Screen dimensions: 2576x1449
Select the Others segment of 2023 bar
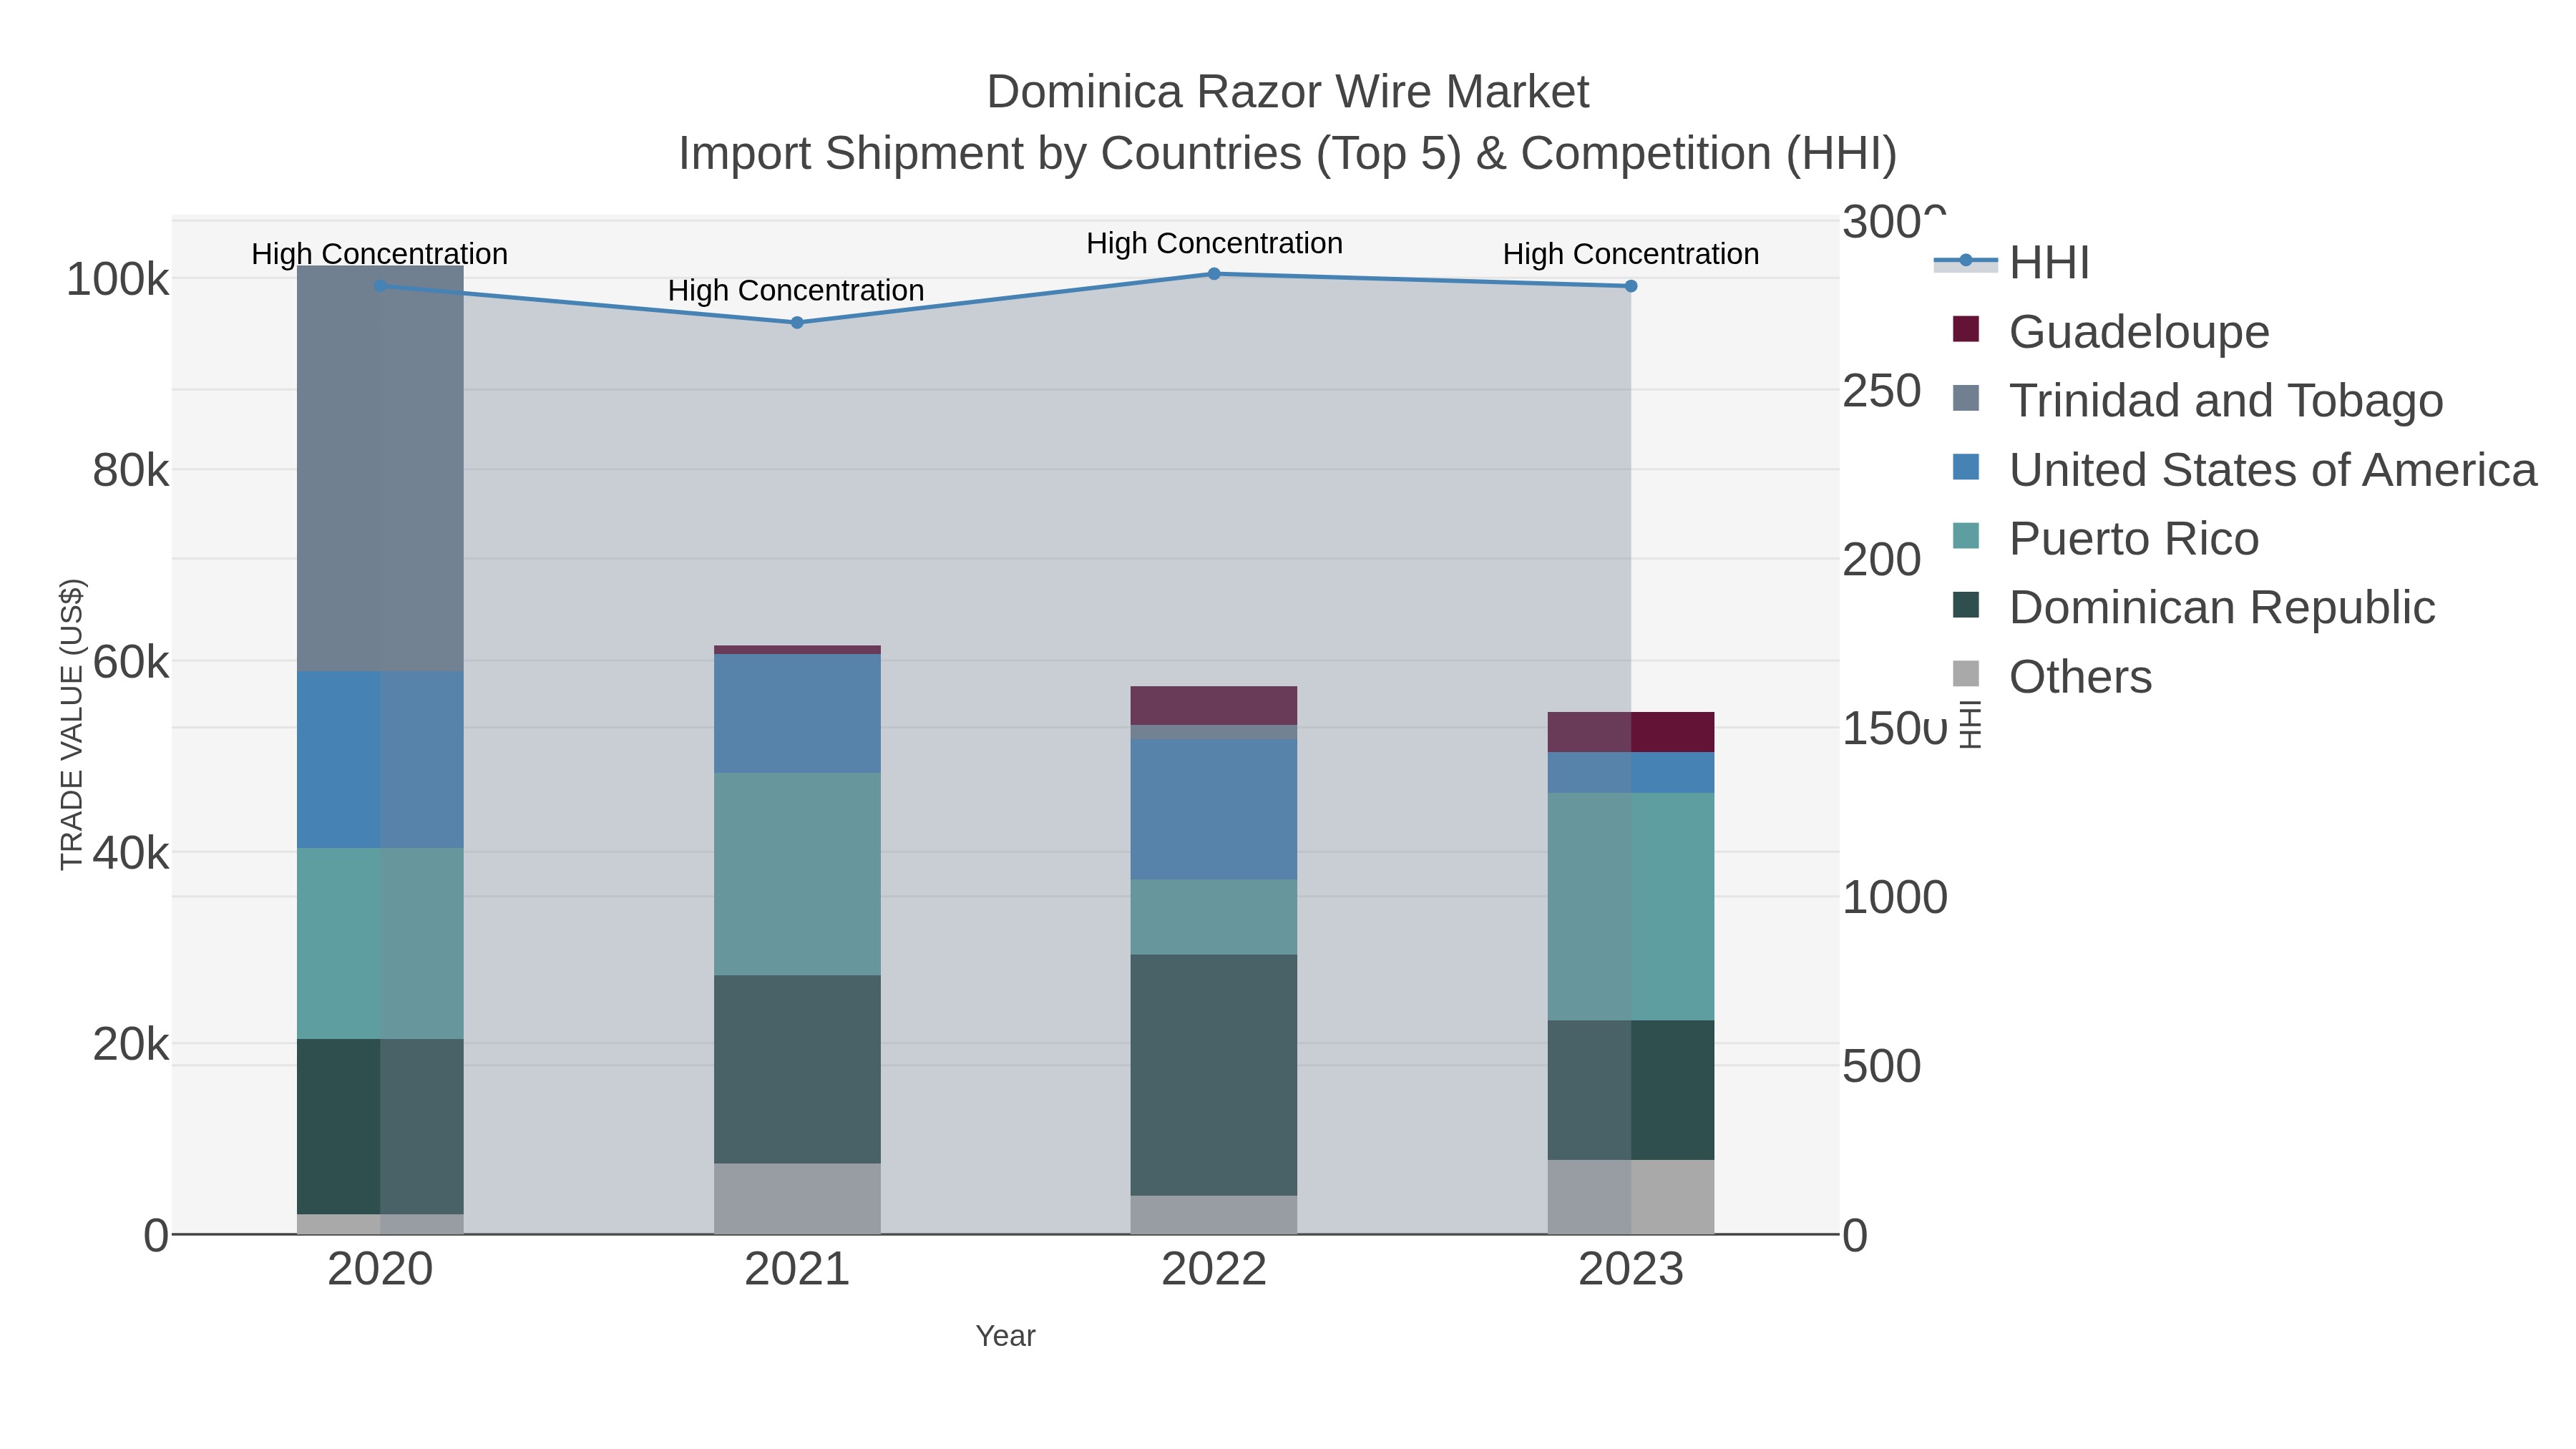pyautogui.click(x=1631, y=1198)
